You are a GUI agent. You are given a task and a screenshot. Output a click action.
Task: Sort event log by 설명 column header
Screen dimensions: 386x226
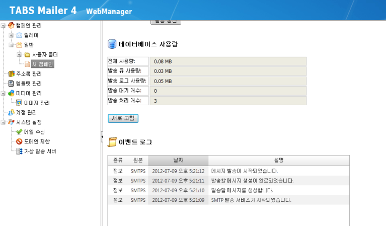(279, 161)
